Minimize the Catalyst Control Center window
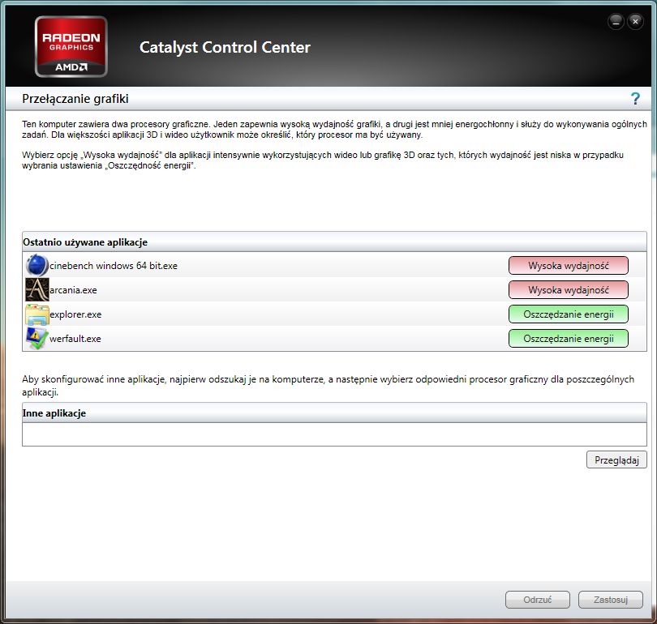 coord(616,21)
